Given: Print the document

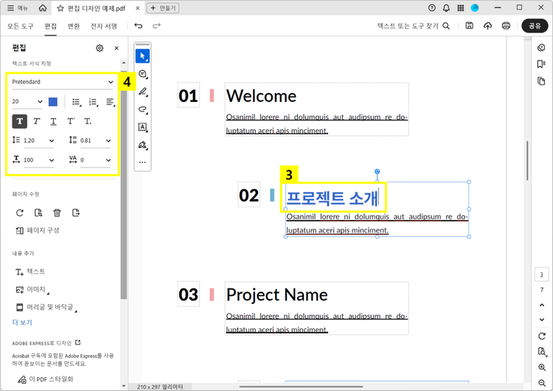Looking at the screenshot, I should (506, 26).
